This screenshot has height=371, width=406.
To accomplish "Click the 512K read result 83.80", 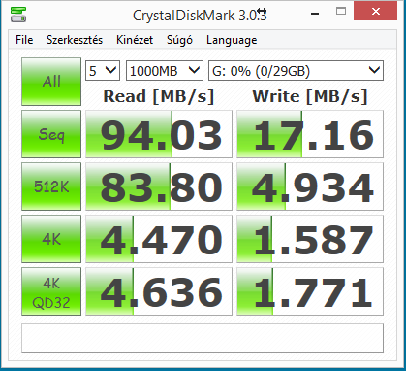I will (x=159, y=186).
